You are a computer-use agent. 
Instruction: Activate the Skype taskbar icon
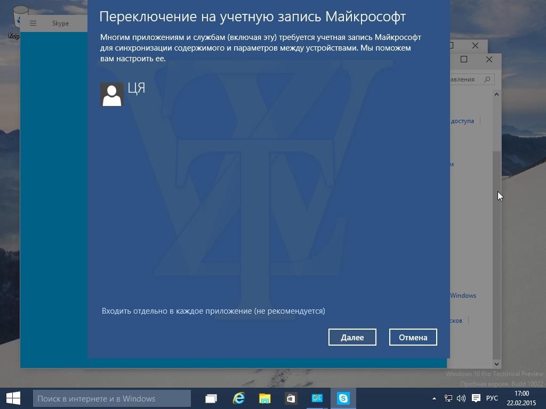tap(343, 398)
